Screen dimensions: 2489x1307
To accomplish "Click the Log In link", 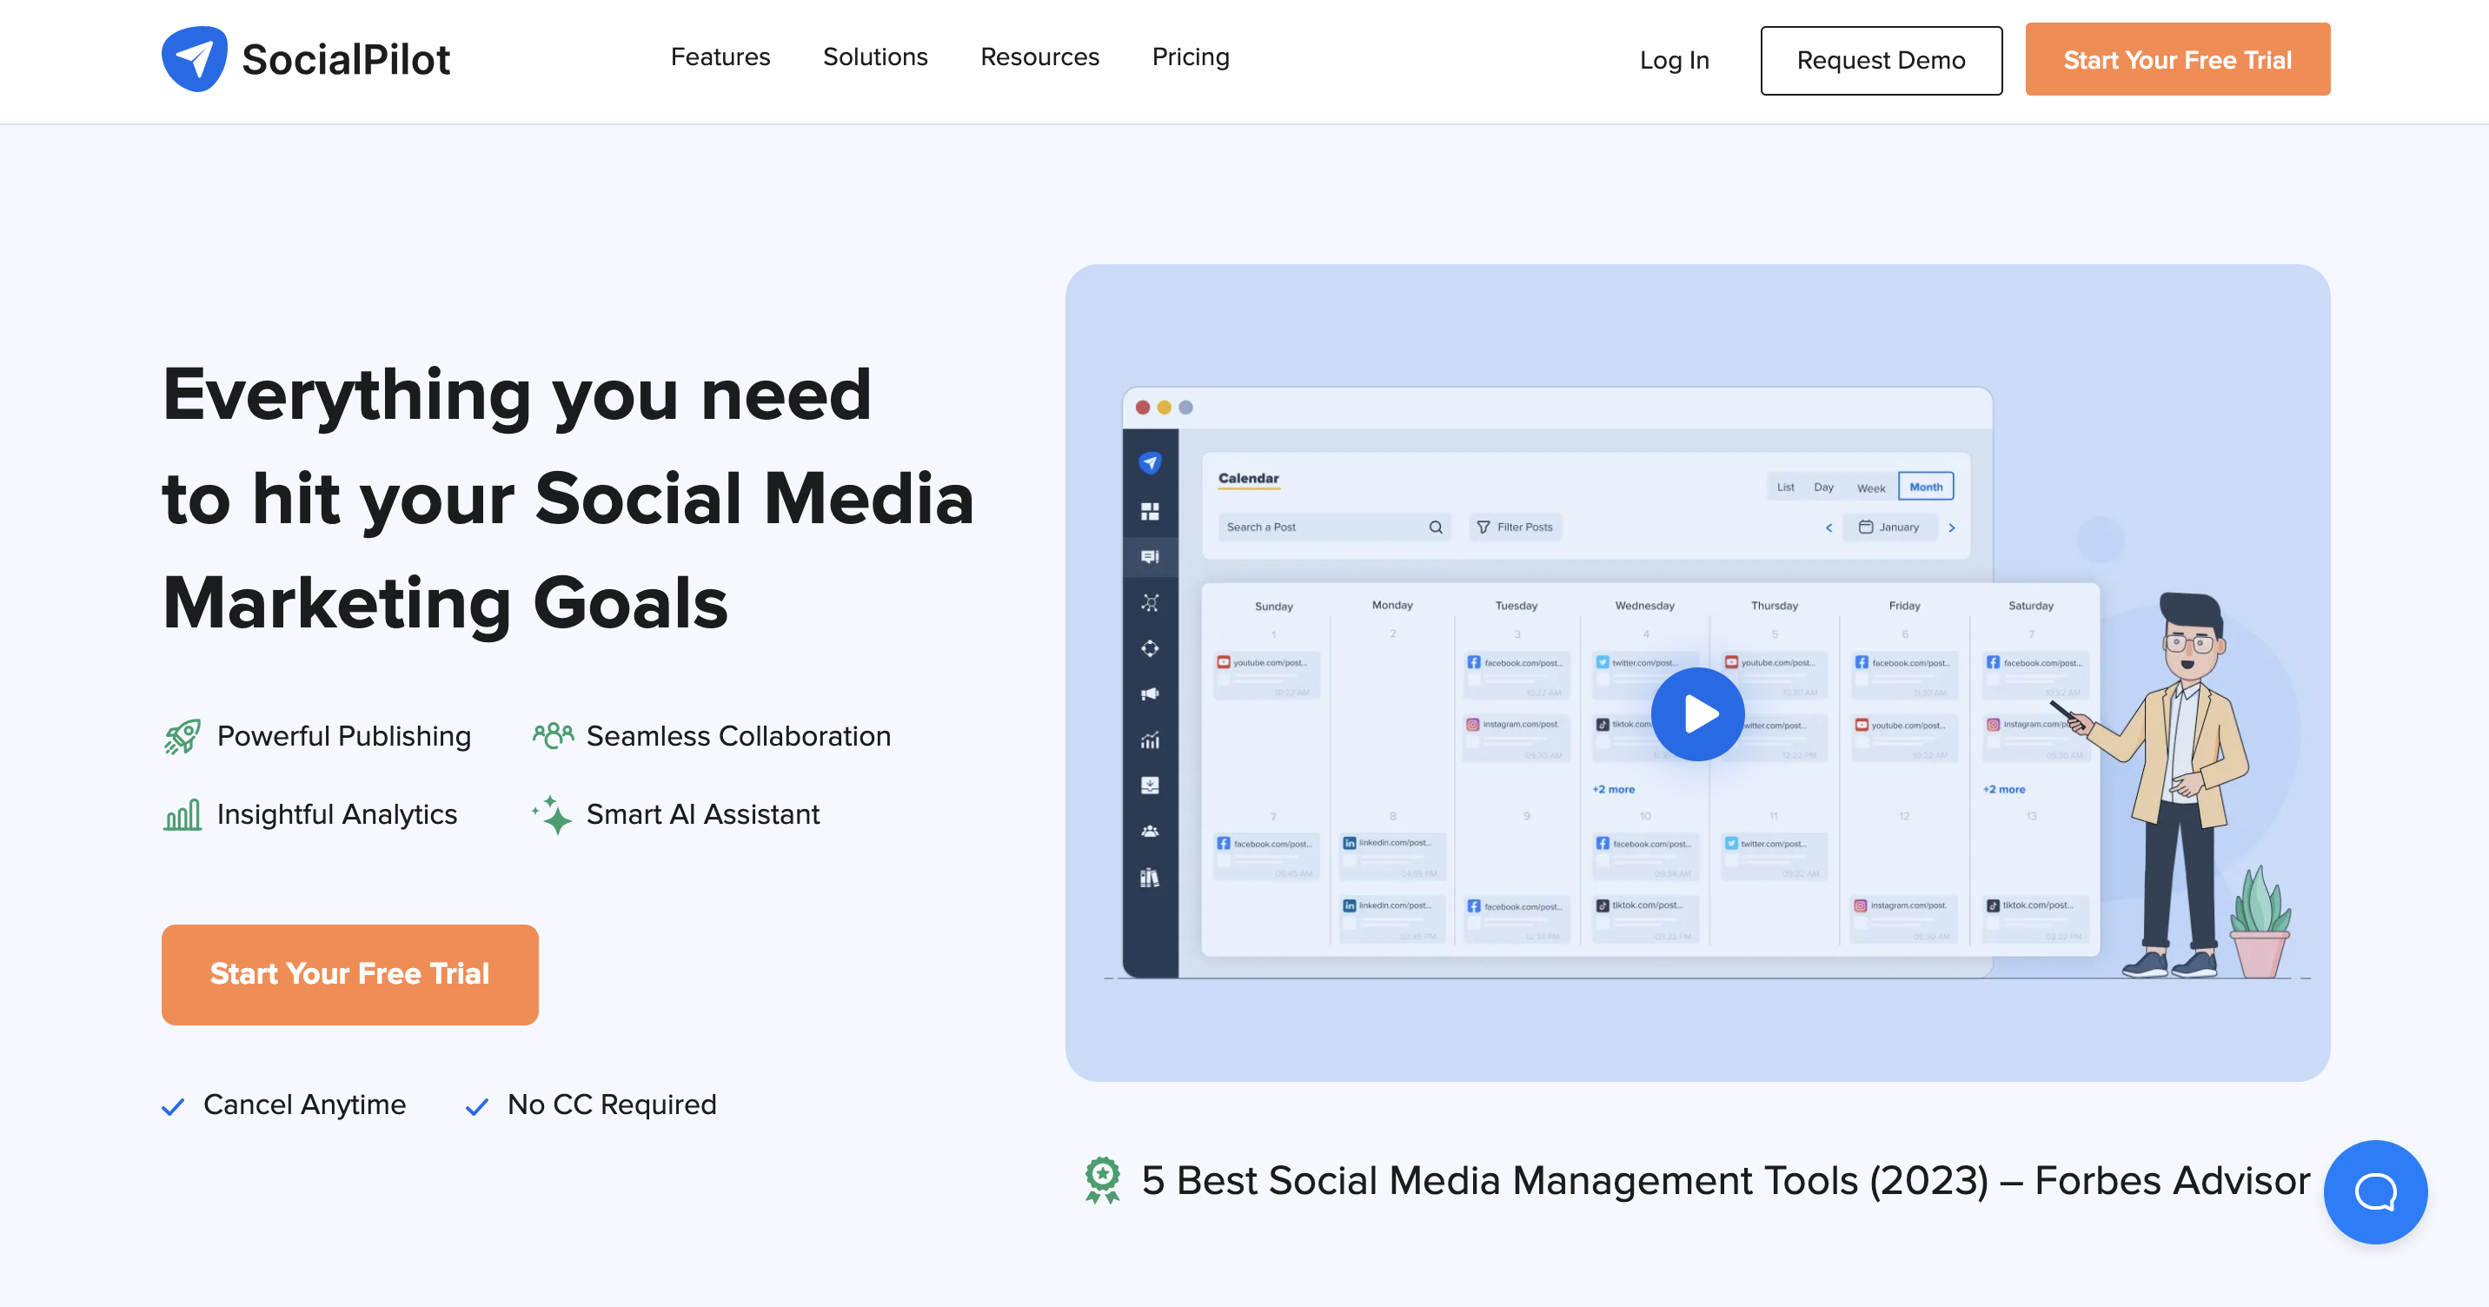I will (1674, 60).
